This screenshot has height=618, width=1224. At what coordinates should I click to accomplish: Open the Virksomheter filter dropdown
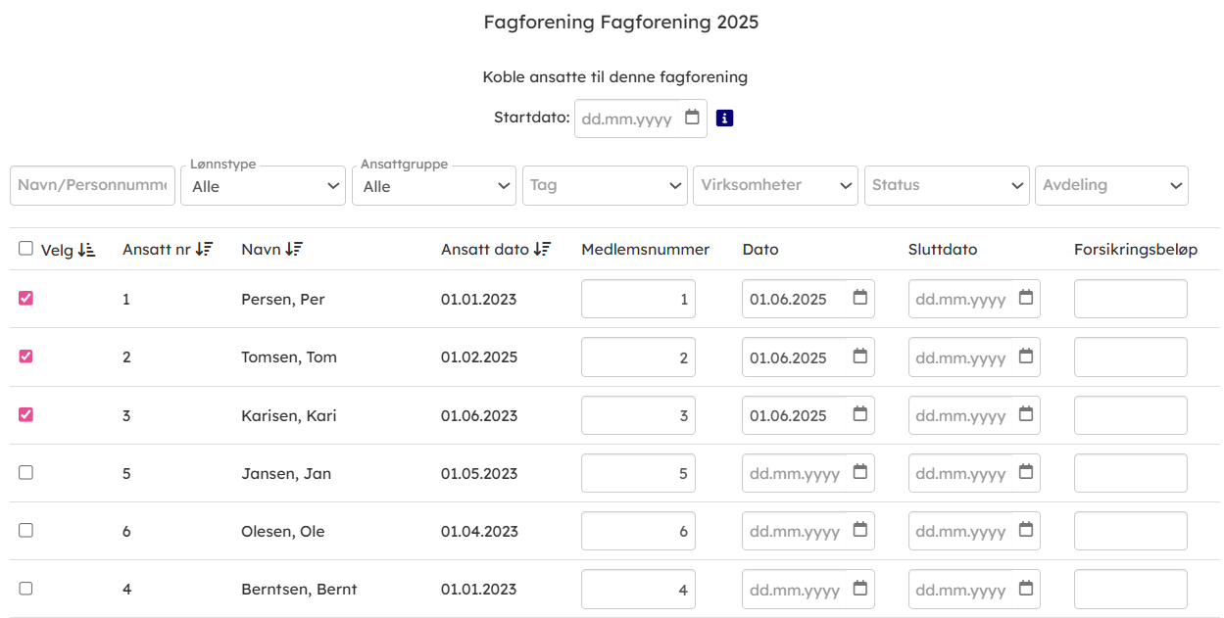pyautogui.click(x=775, y=185)
